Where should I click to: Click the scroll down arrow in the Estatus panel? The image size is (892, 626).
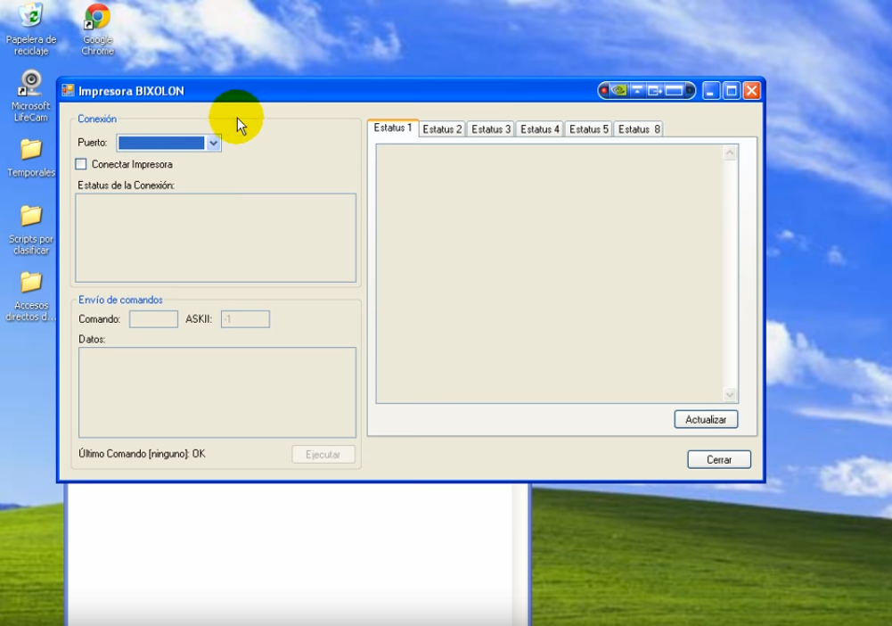tap(730, 394)
